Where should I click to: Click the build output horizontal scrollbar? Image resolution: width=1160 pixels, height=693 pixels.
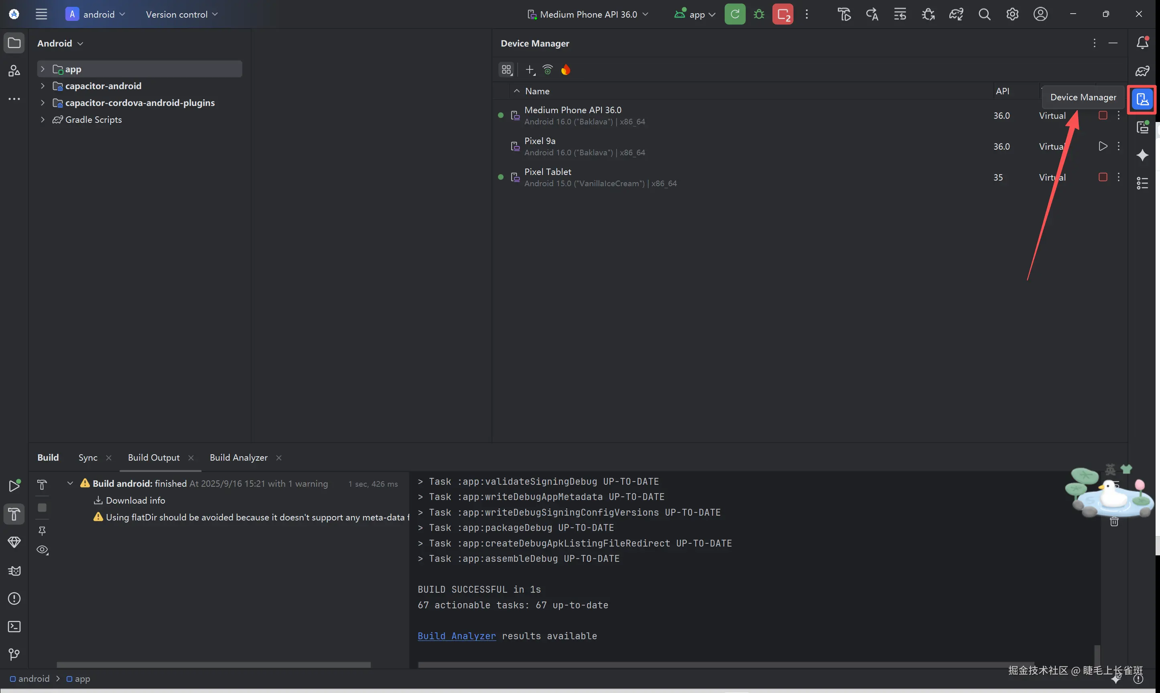click(x=725, y=664)
